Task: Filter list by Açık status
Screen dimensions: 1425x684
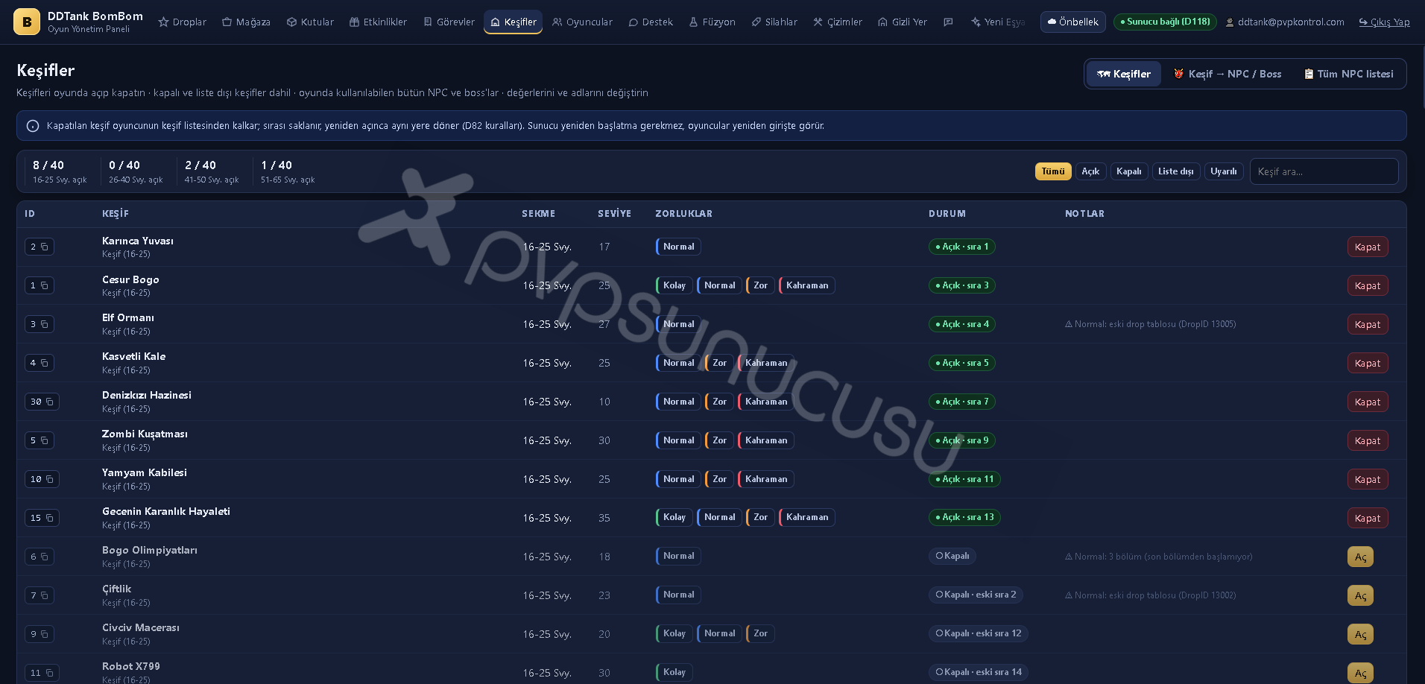Action: 1090,171
